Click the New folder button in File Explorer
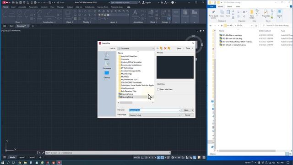 (252, 14)
